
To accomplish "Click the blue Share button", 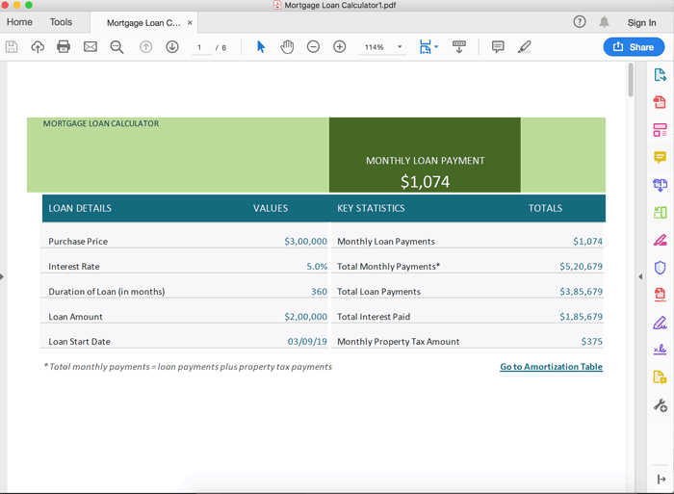I will (634, 47).
